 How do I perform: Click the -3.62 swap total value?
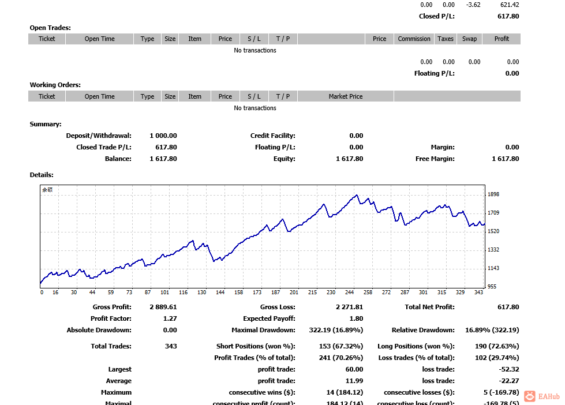(x=473, y=5)
